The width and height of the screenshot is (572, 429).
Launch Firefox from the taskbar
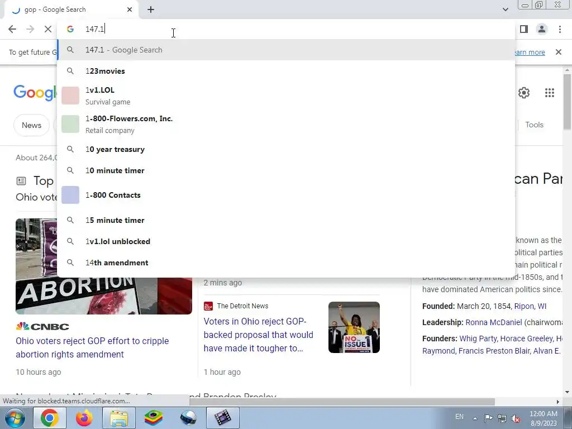84,418
